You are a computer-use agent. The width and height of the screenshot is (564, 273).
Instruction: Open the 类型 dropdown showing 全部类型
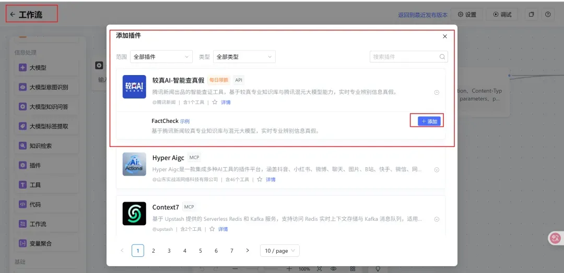pos(244,57)
